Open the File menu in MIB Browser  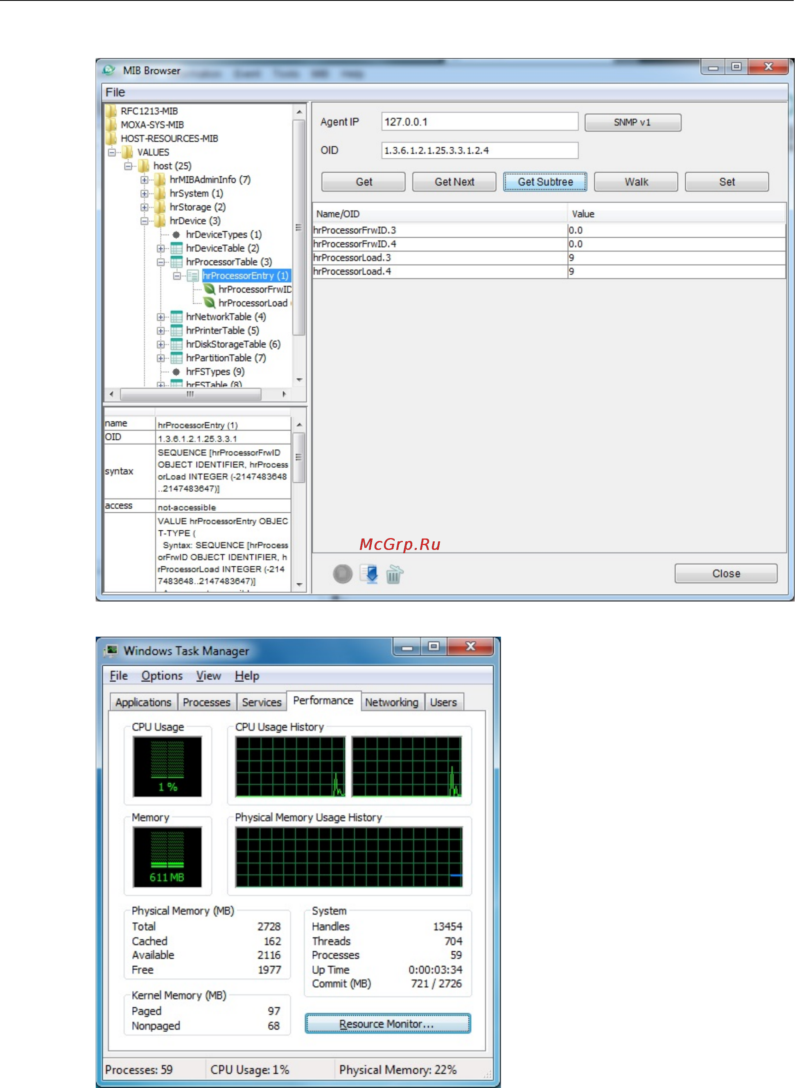coord(115,92)
